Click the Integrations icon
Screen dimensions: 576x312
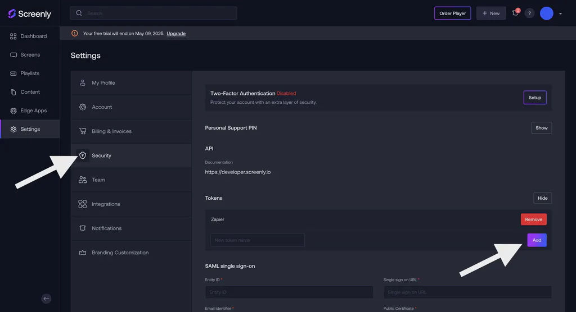click(x=83, y=204)
